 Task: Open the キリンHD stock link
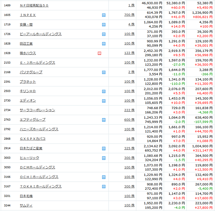pyautogui.click(x=28, y=91)
